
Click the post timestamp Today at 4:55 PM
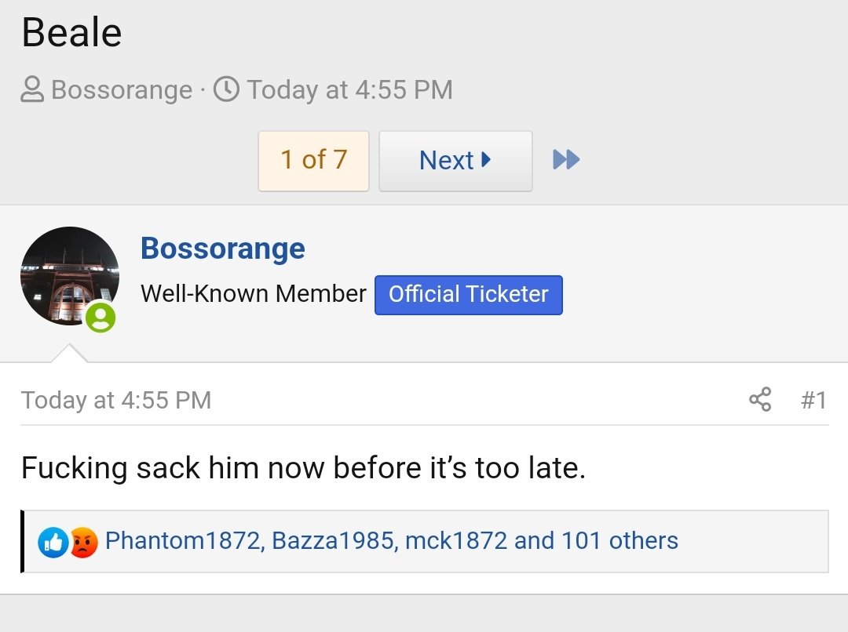(115, 400)
